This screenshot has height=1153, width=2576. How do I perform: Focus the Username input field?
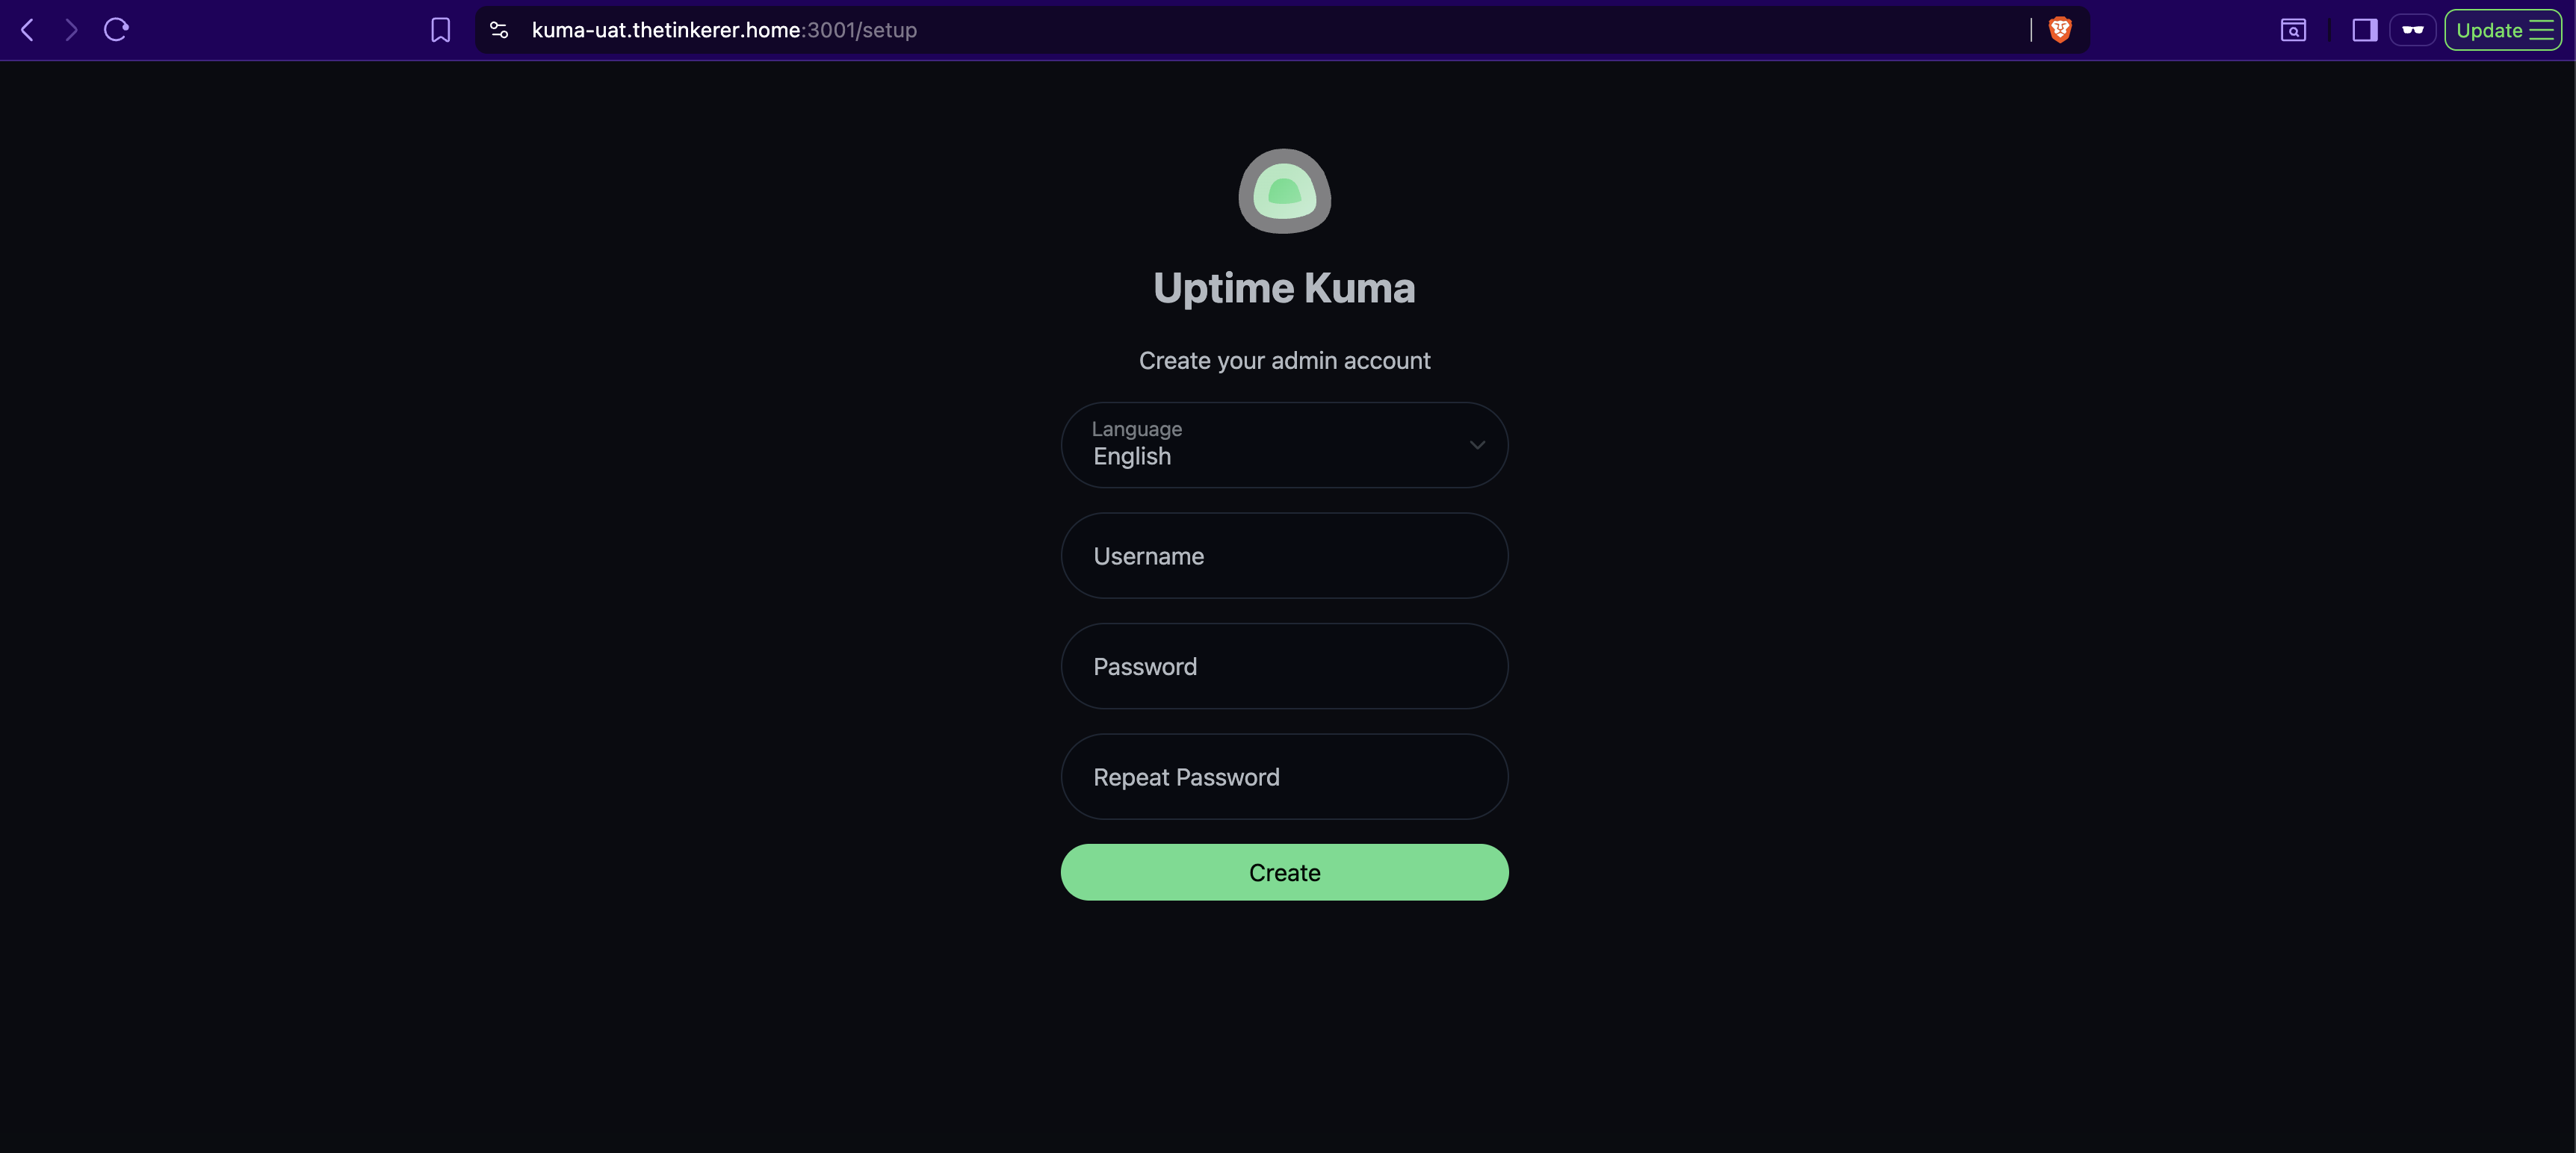tap(1284, 556)
